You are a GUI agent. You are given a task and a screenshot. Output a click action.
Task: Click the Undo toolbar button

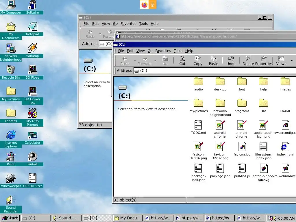coord(231,61)
